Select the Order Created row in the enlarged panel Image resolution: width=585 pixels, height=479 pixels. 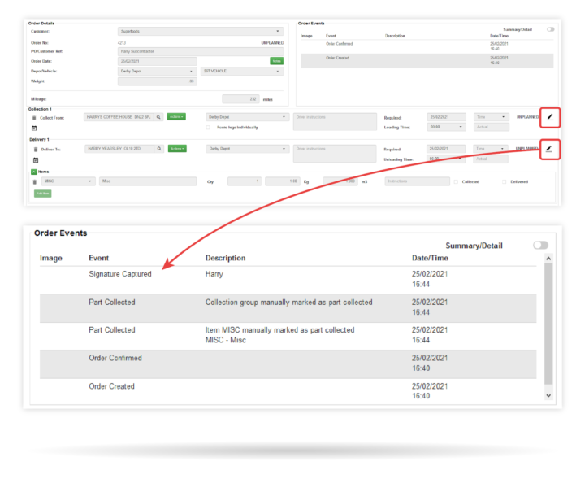click(288, 391)
